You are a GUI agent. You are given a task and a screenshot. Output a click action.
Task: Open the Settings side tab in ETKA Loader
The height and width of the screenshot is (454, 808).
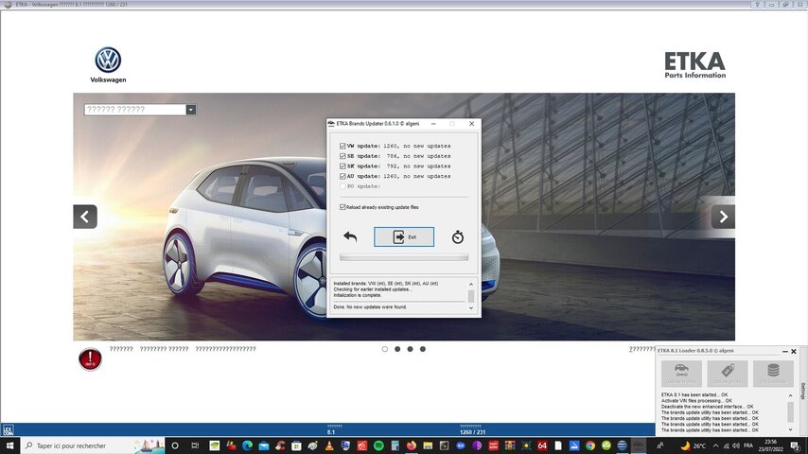pyautogui.click(x=803, y=391)
